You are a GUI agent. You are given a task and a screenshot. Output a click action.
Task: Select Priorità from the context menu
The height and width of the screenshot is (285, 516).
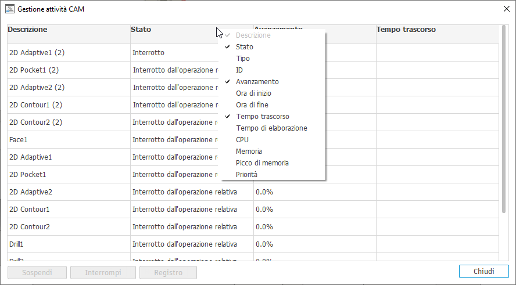246,175
